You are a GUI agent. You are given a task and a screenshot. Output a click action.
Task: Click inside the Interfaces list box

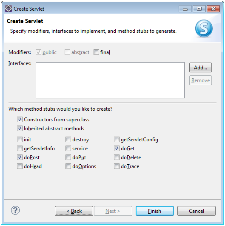click(110, 80)
